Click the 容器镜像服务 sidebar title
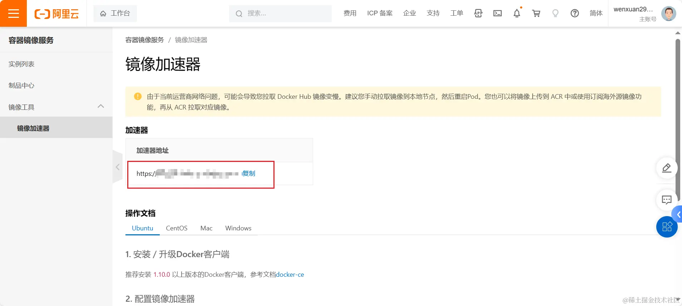Viewport: 682px width, 306px height. [x=31, y=40]
